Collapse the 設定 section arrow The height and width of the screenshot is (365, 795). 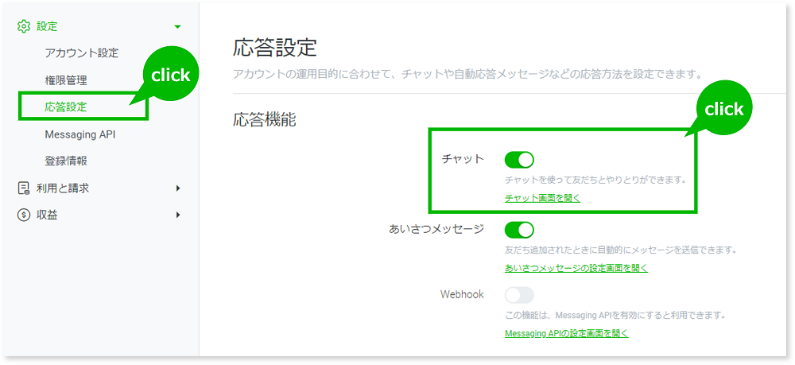click(x=177, y=26)
